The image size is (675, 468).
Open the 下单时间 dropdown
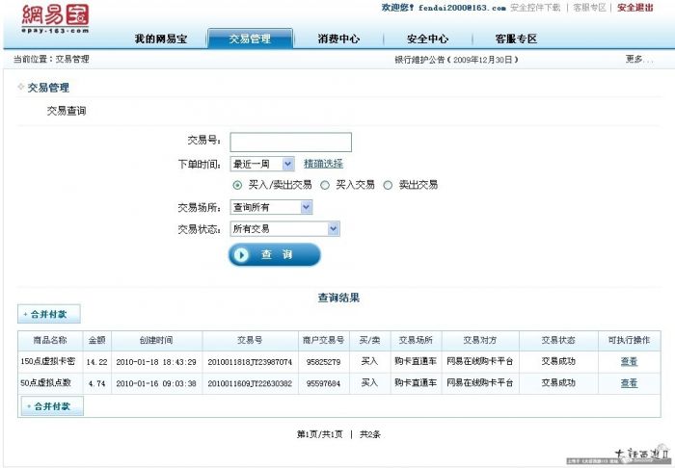[x=262, y=164]
